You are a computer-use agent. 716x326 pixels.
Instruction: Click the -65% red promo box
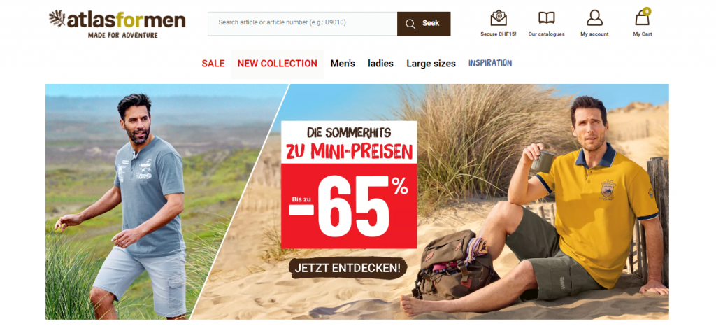[349, 206]
